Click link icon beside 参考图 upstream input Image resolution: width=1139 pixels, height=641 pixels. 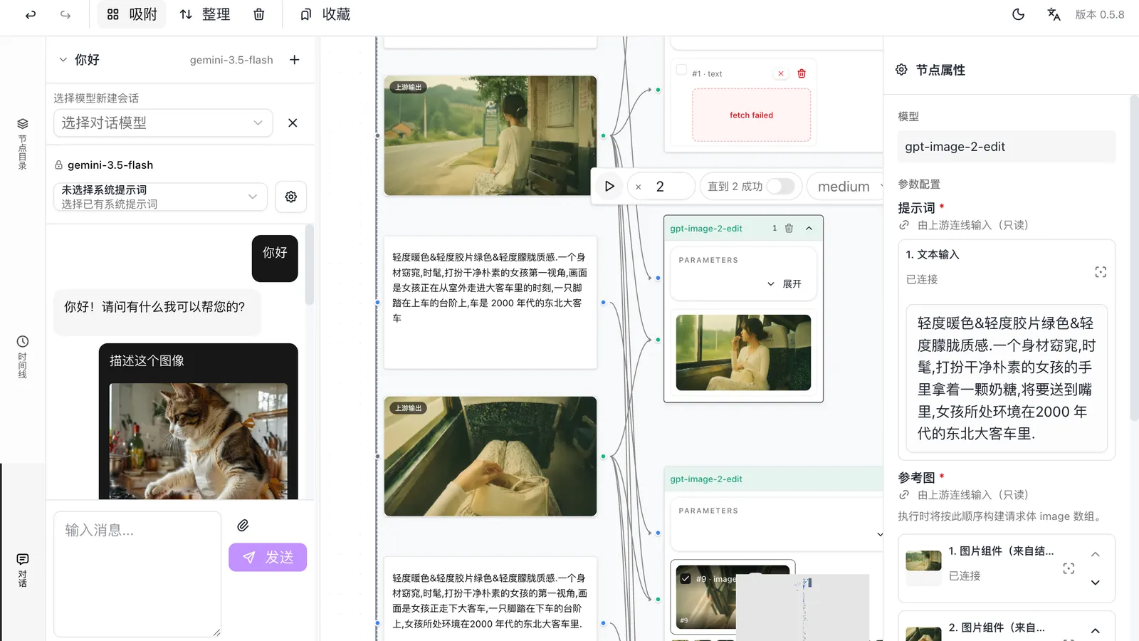coord(904,495)
